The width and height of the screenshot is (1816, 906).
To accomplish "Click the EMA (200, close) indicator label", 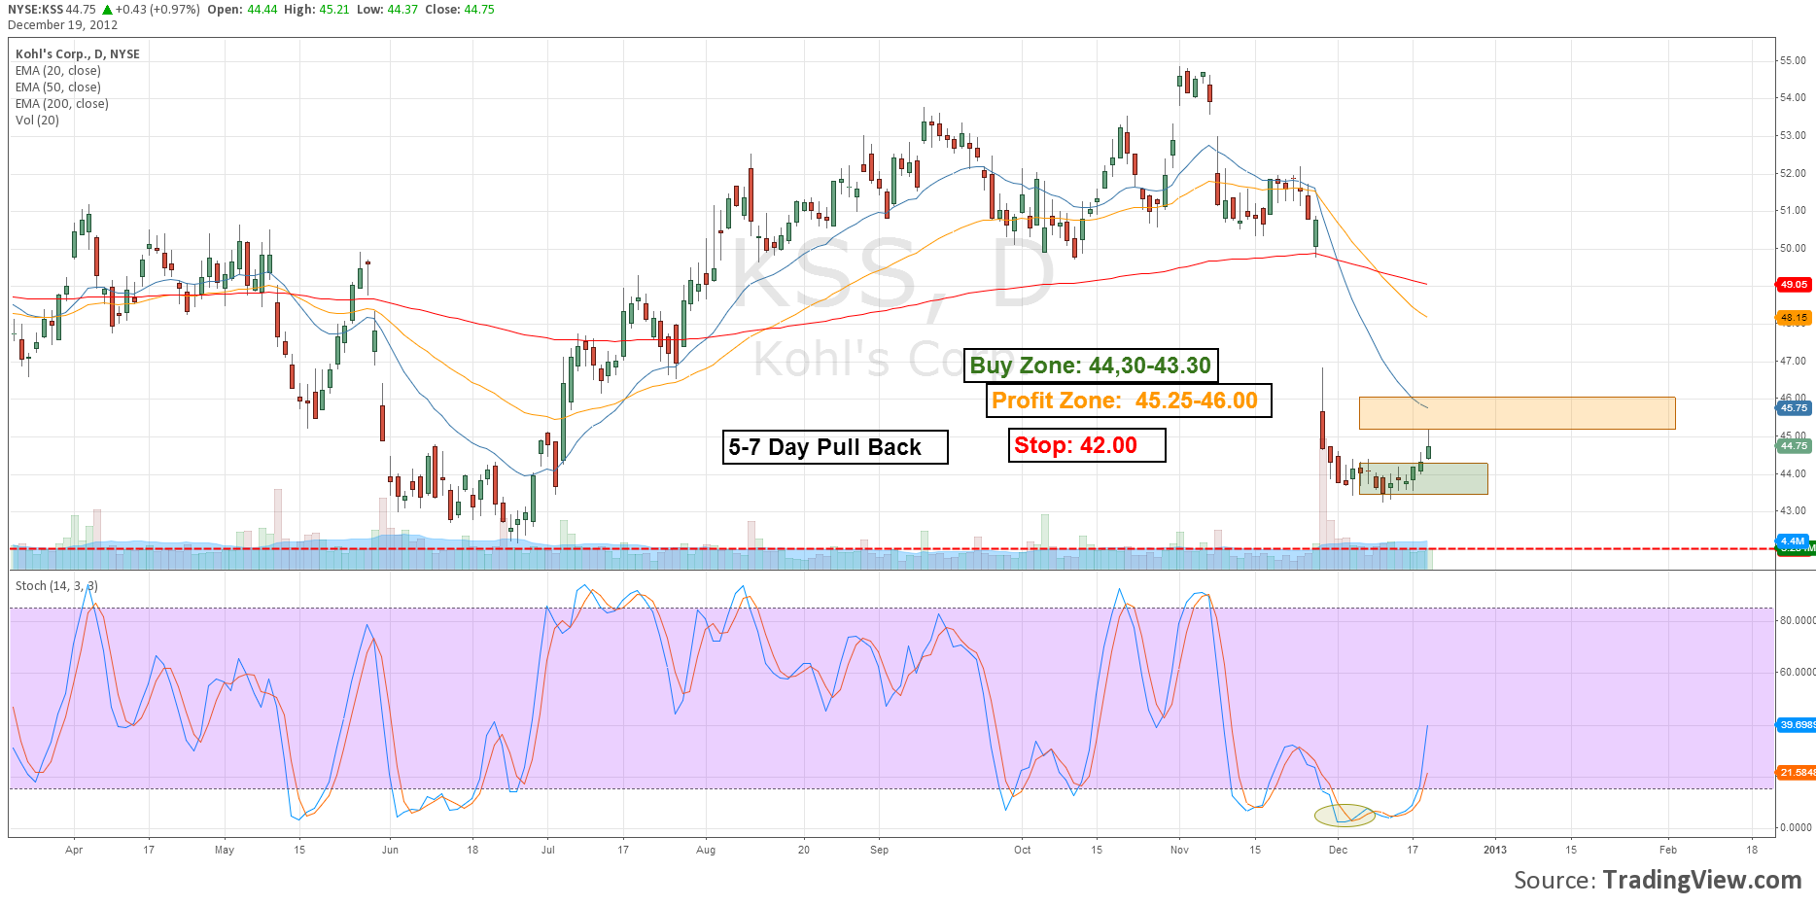I will [62, 104].
